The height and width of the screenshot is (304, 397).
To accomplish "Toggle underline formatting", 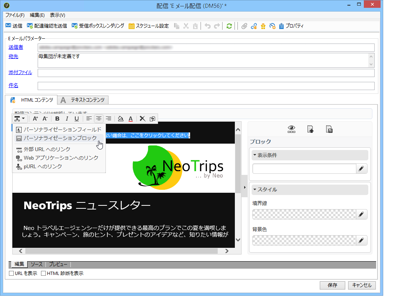I will pos(76,119).
